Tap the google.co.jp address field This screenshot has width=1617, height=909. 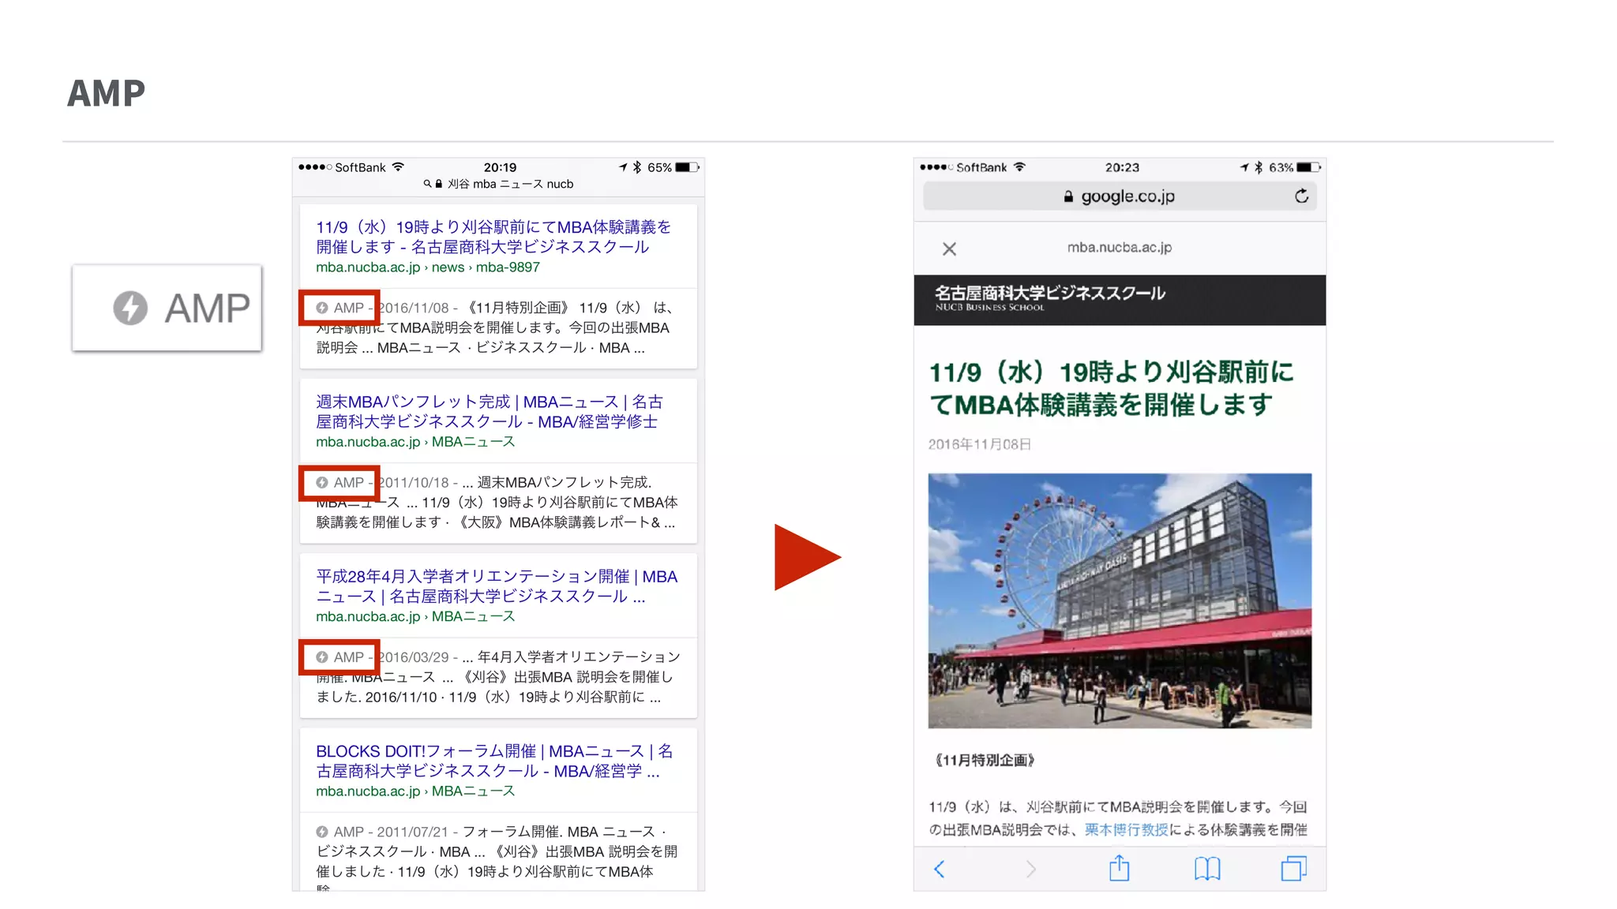pos(1120,196)
